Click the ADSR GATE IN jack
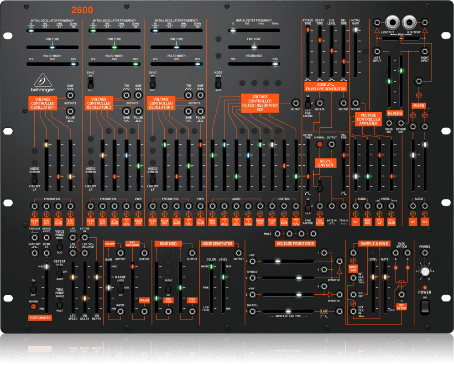Image resolution: width=454 pixels, height=365 pixels. pyautogui.click(x=320, y=103)
